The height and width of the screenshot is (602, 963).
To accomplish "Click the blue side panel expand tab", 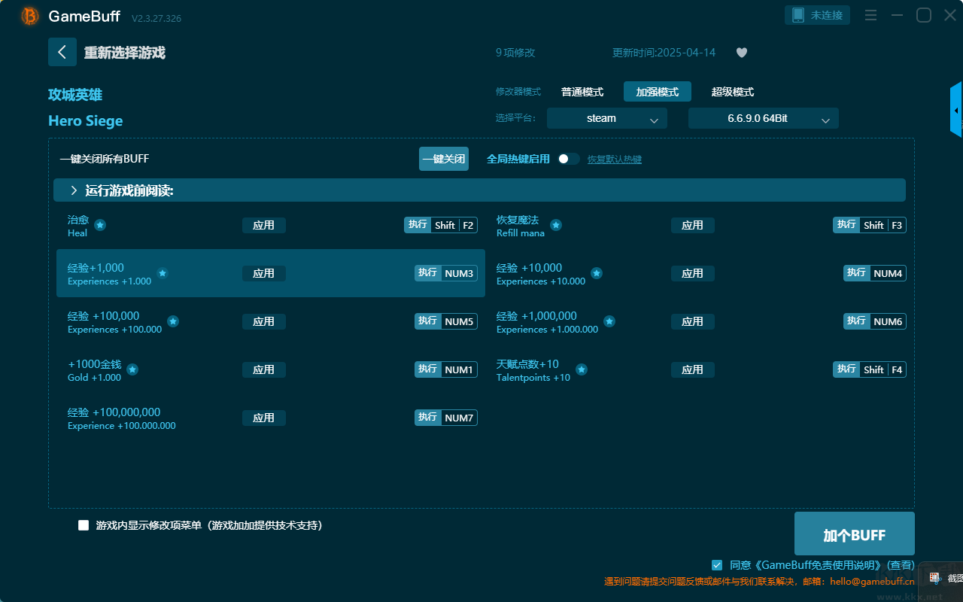I will 956,110.
